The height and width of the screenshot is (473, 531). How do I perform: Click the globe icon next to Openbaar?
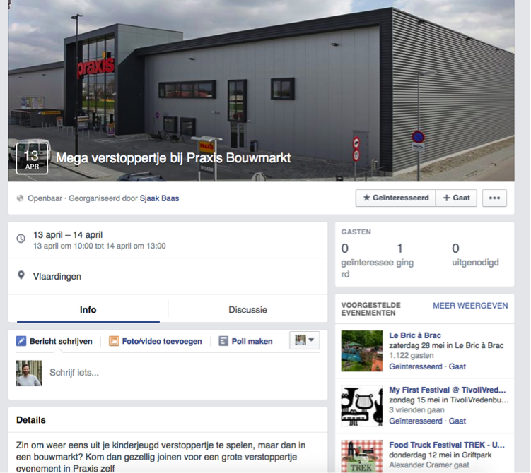click(21, 198)
